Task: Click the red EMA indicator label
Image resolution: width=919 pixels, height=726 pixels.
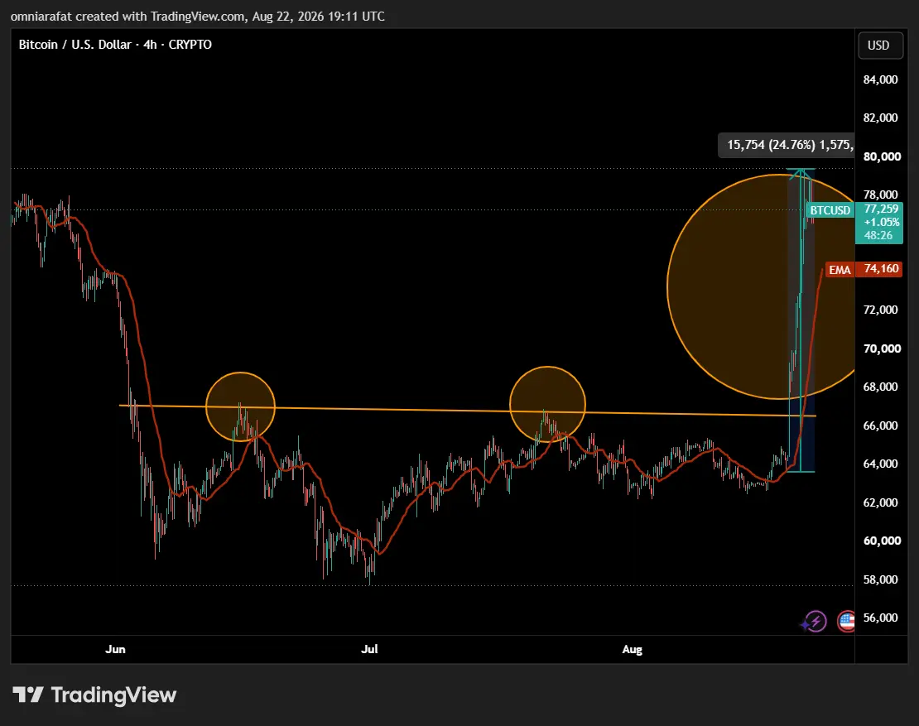Action: tap(840, 270)
